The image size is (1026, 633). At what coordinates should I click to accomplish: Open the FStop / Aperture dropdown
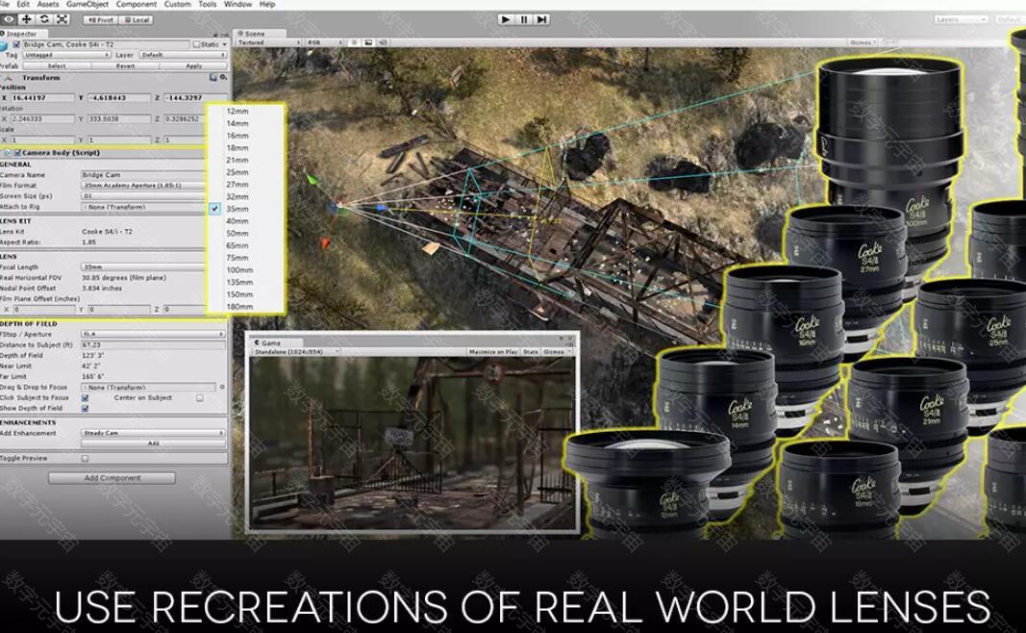click(153, 334)
